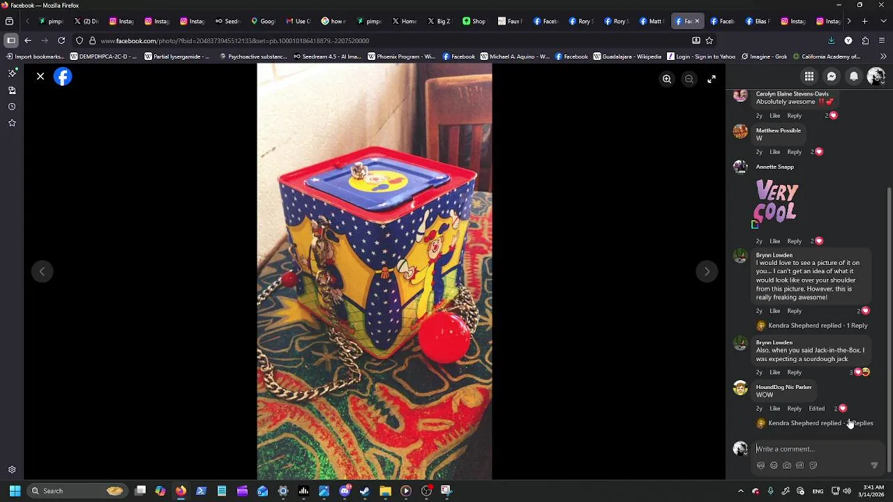Toggle the Firefox sidebar button
893x502 pixels.
click(x=11, y=40)
